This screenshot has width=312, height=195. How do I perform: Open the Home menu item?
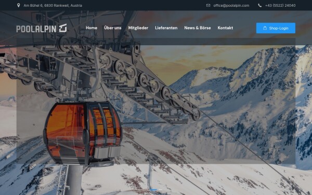(x=92, y=28)
